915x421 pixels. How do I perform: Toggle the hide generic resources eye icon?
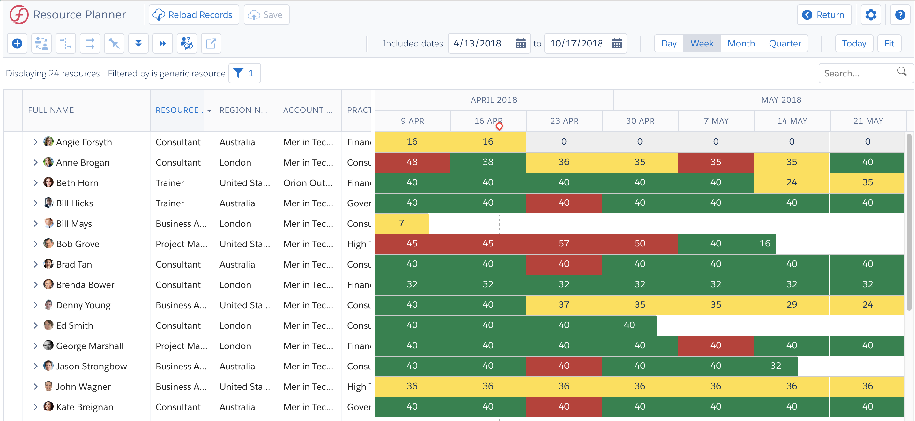tap(187, 44)
